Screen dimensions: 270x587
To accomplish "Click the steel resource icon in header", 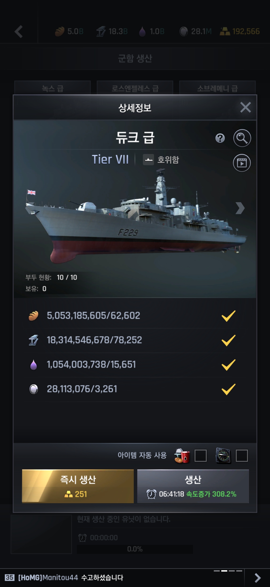I will pyautogui.click(x=101, y=32).
